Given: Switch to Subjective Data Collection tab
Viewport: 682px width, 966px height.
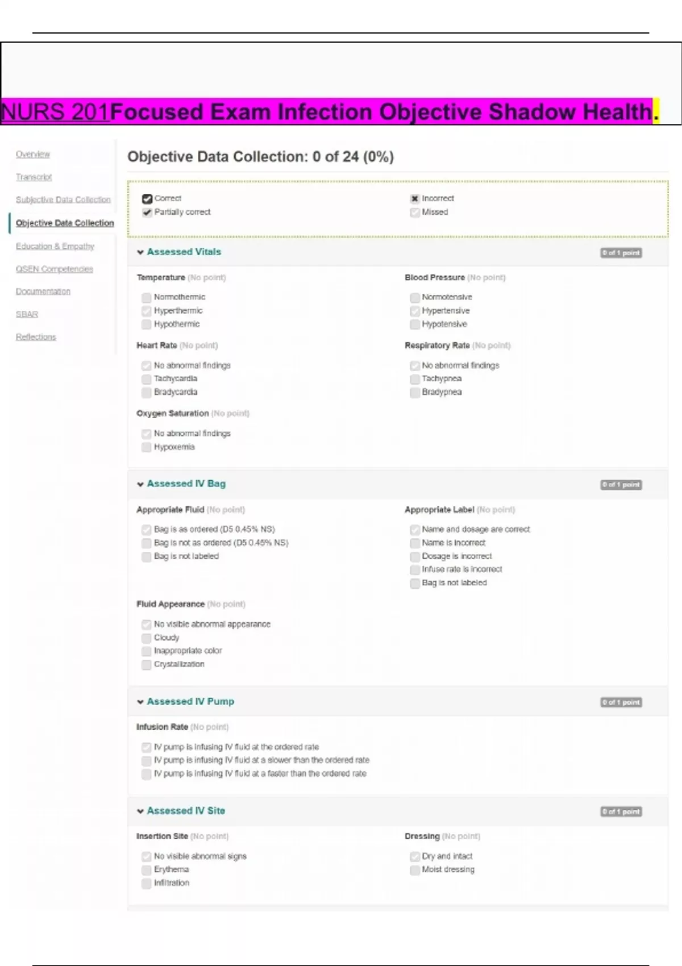Looking at the screenshot, I should 63,199.
